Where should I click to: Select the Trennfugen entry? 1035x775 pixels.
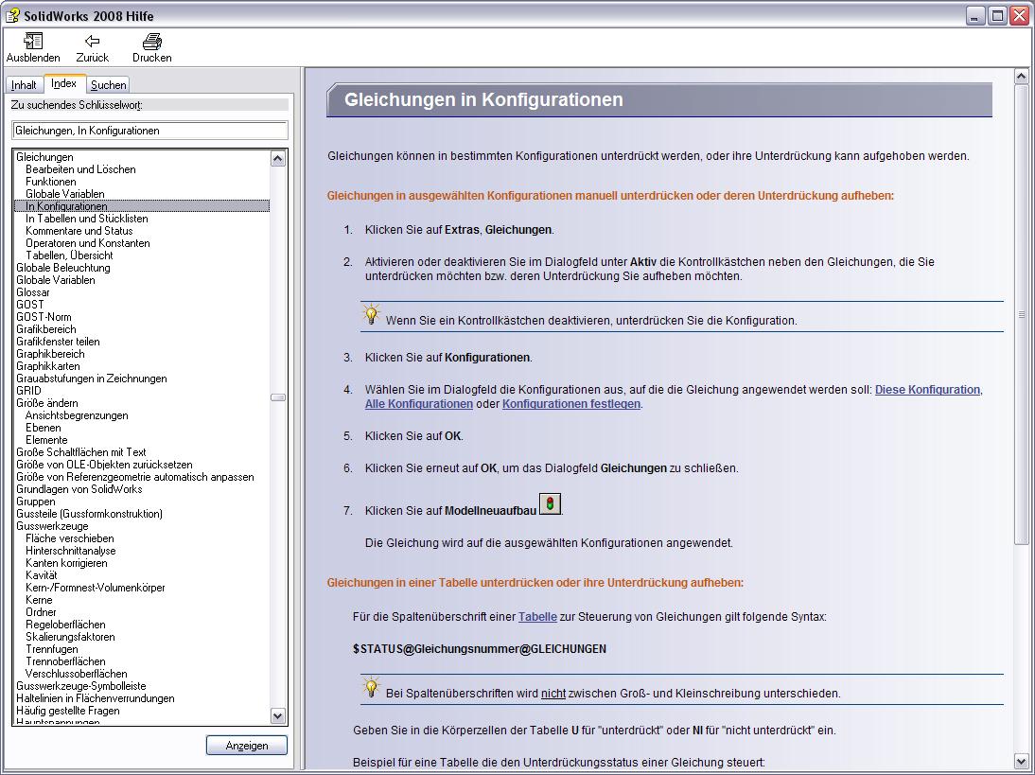point(51,649)
